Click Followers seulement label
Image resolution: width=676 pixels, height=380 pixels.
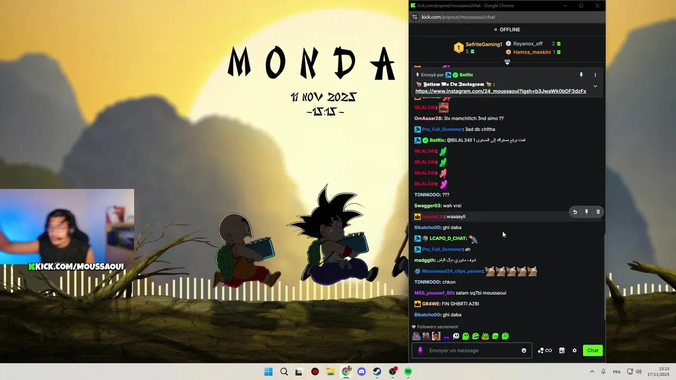[437, 327]
